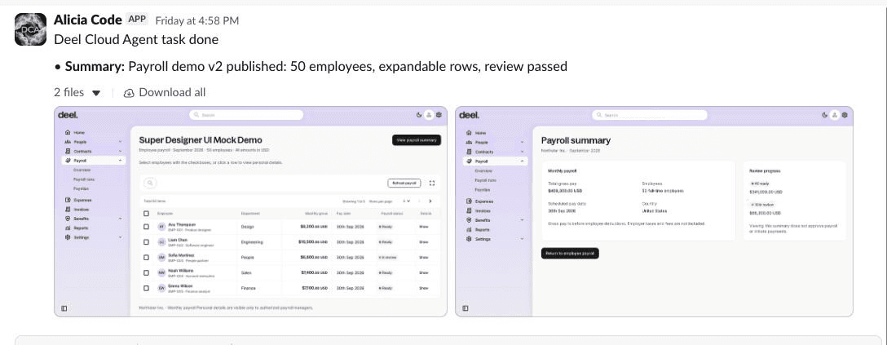Expand Benefits chevron in left preview sidebar

(x=120, y=219)
